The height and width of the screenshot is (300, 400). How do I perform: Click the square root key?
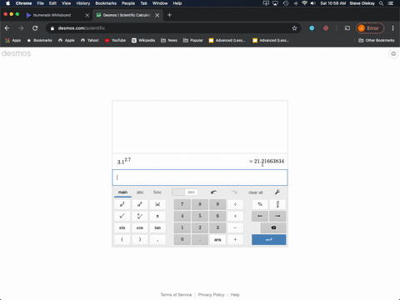coord(122,216)
